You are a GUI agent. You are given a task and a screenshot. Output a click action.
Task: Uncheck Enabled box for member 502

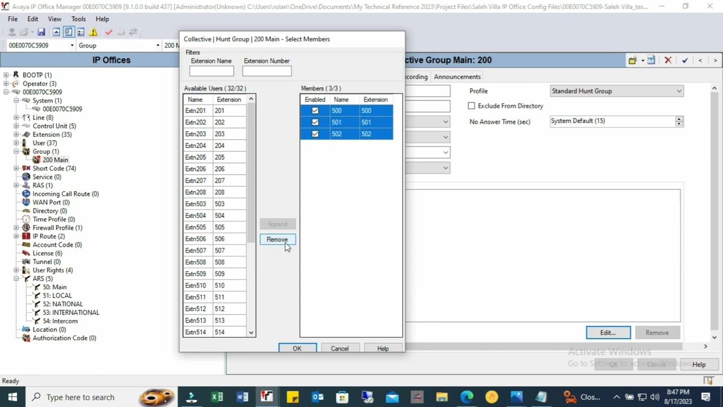click(x=315, y=134)
